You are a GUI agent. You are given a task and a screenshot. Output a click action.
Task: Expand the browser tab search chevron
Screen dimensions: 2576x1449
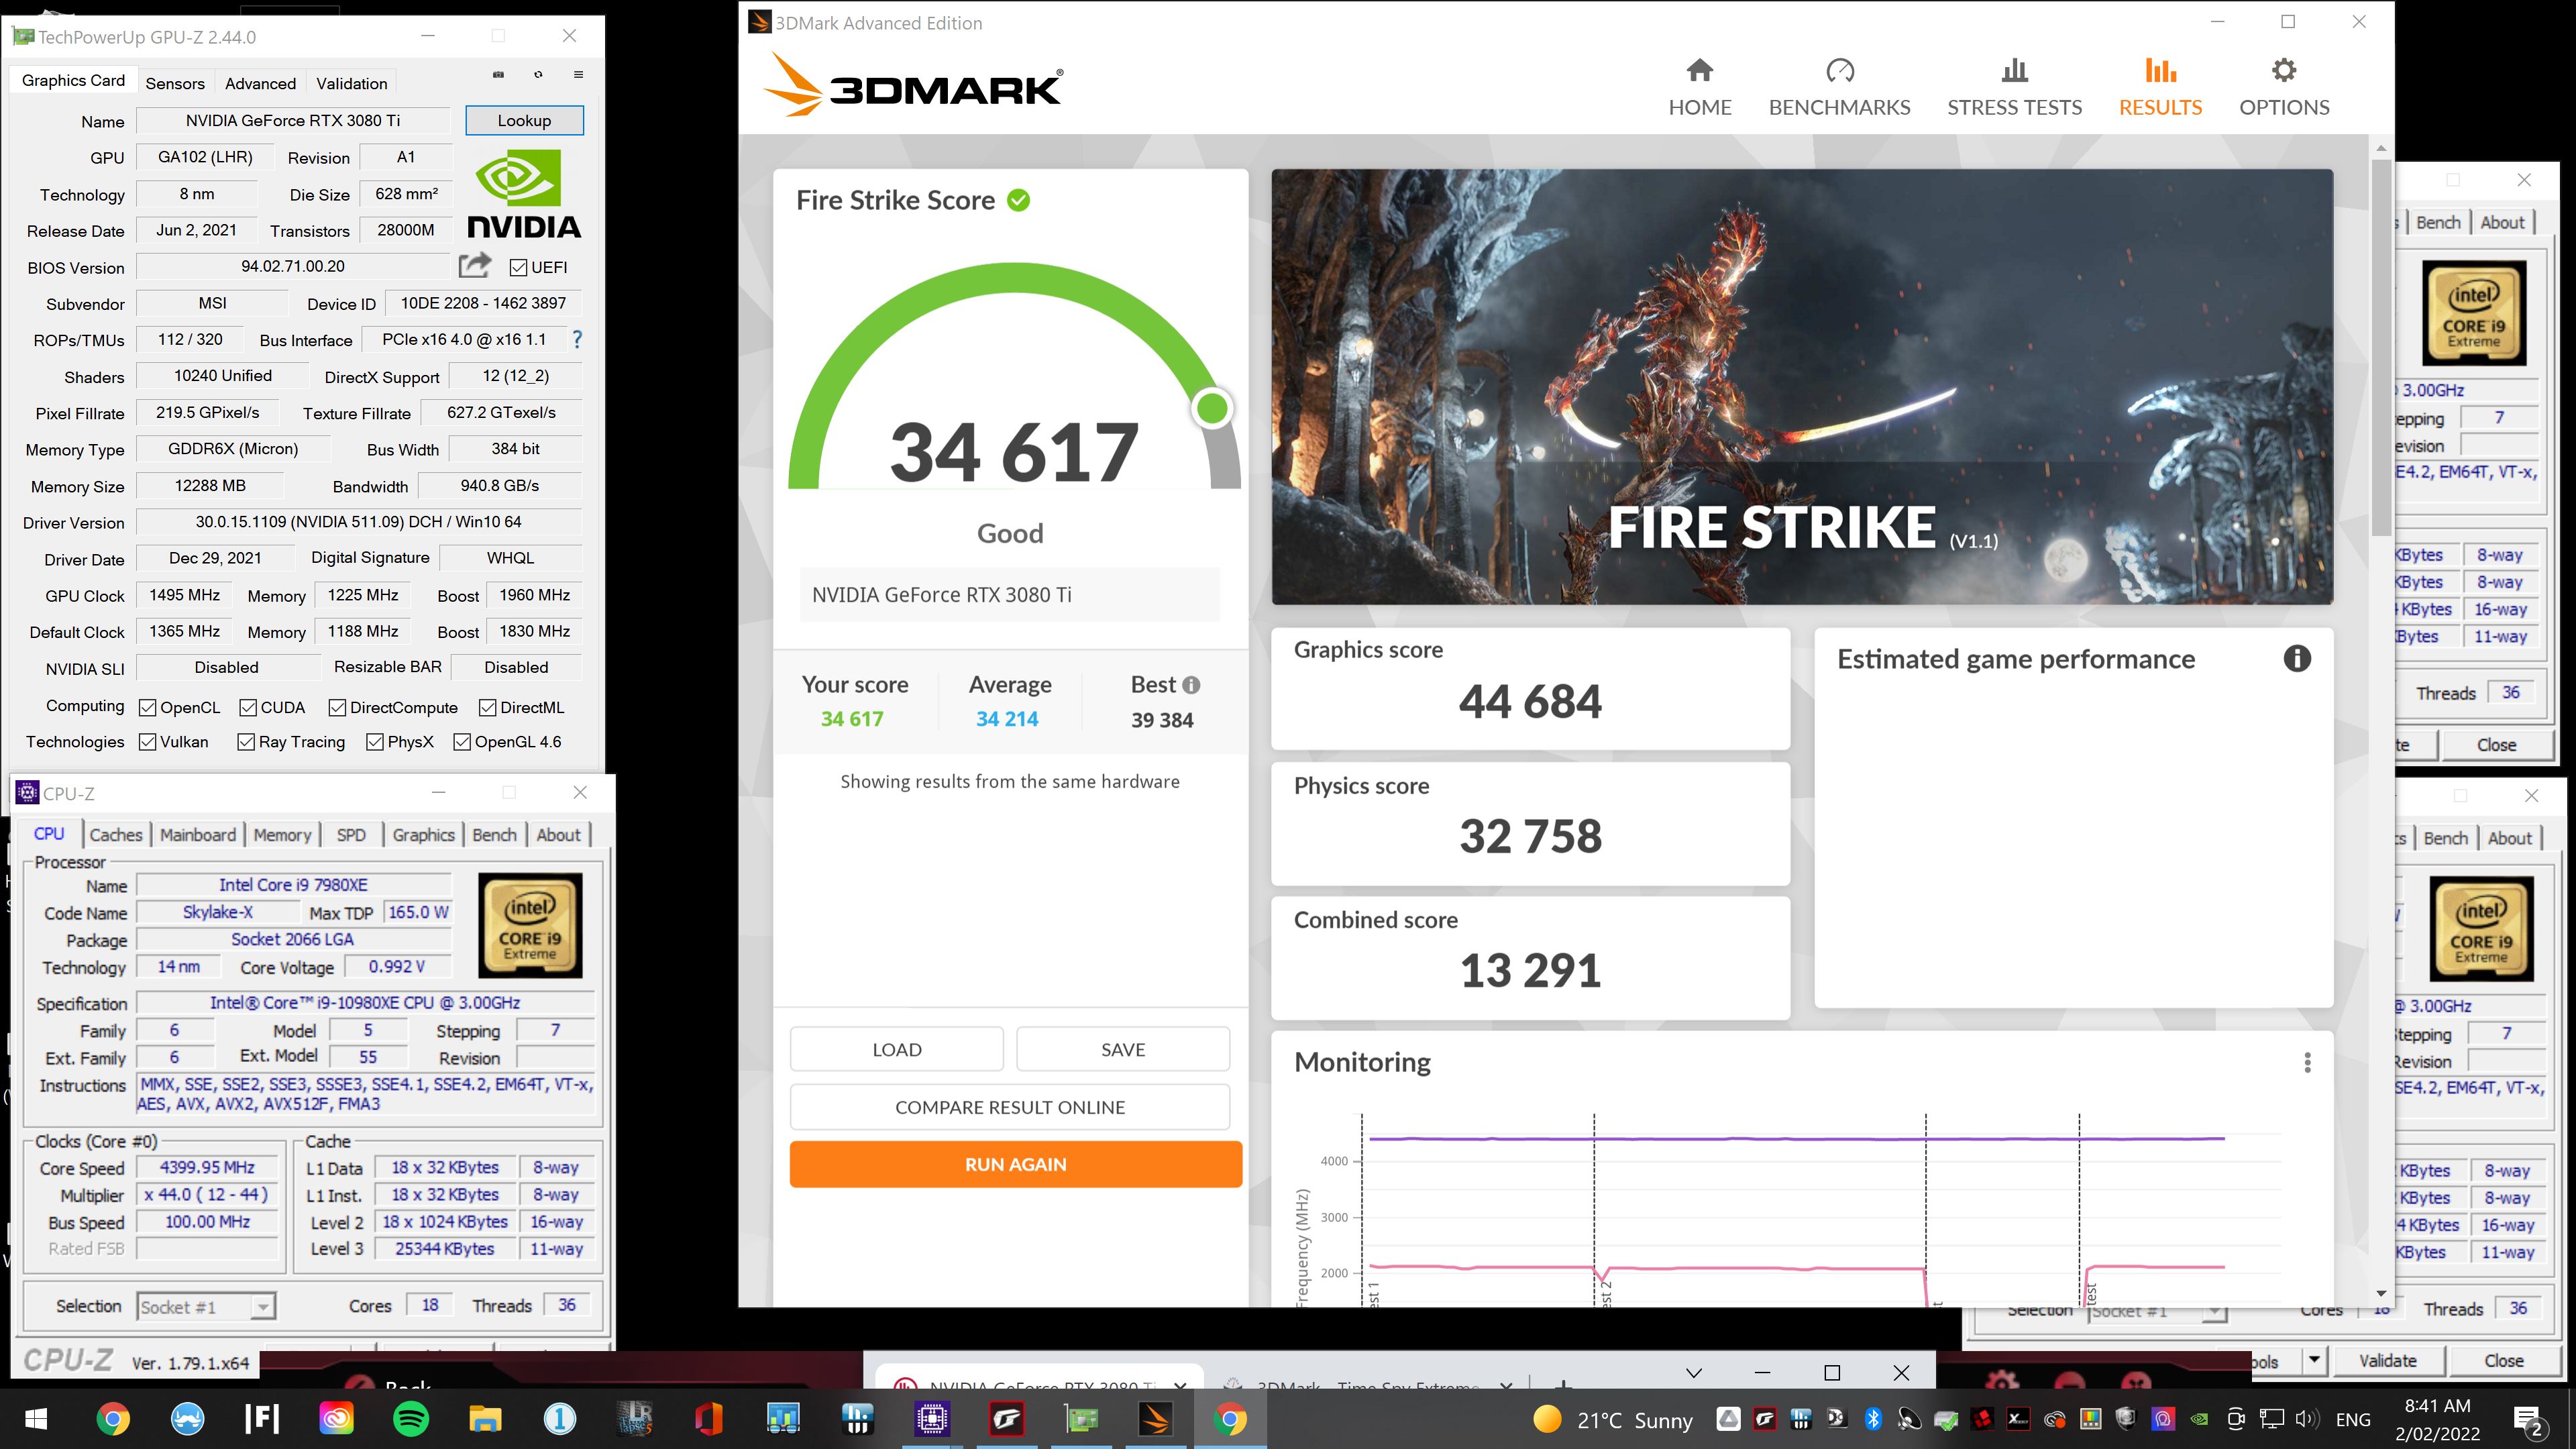(1693, 1373)
